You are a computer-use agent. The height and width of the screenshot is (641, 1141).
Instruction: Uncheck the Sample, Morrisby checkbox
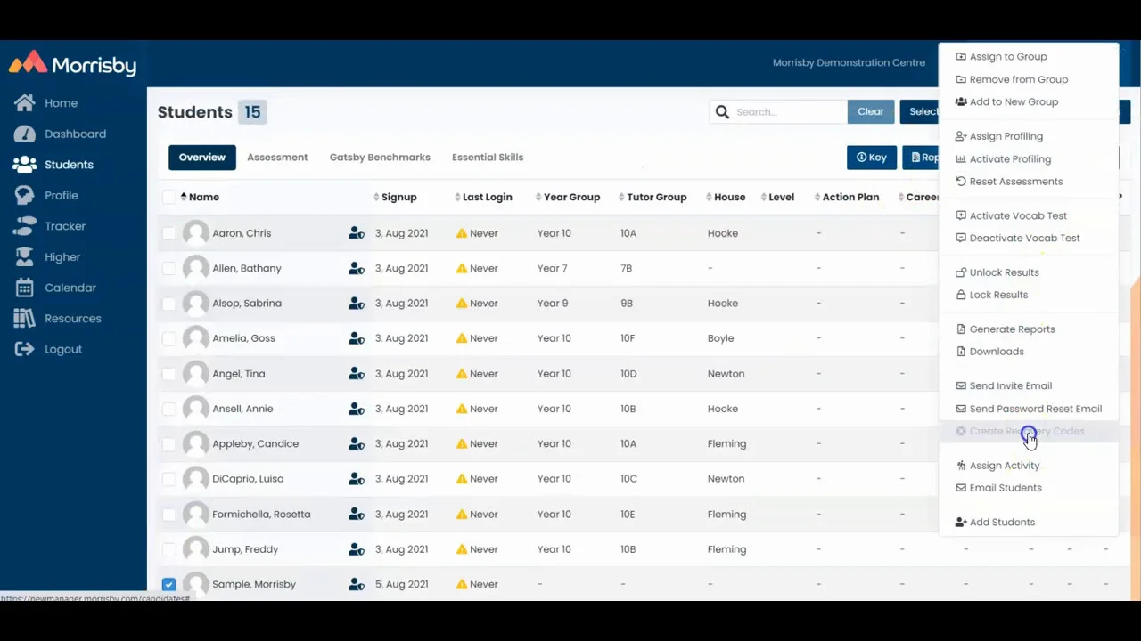pos(168,584)
